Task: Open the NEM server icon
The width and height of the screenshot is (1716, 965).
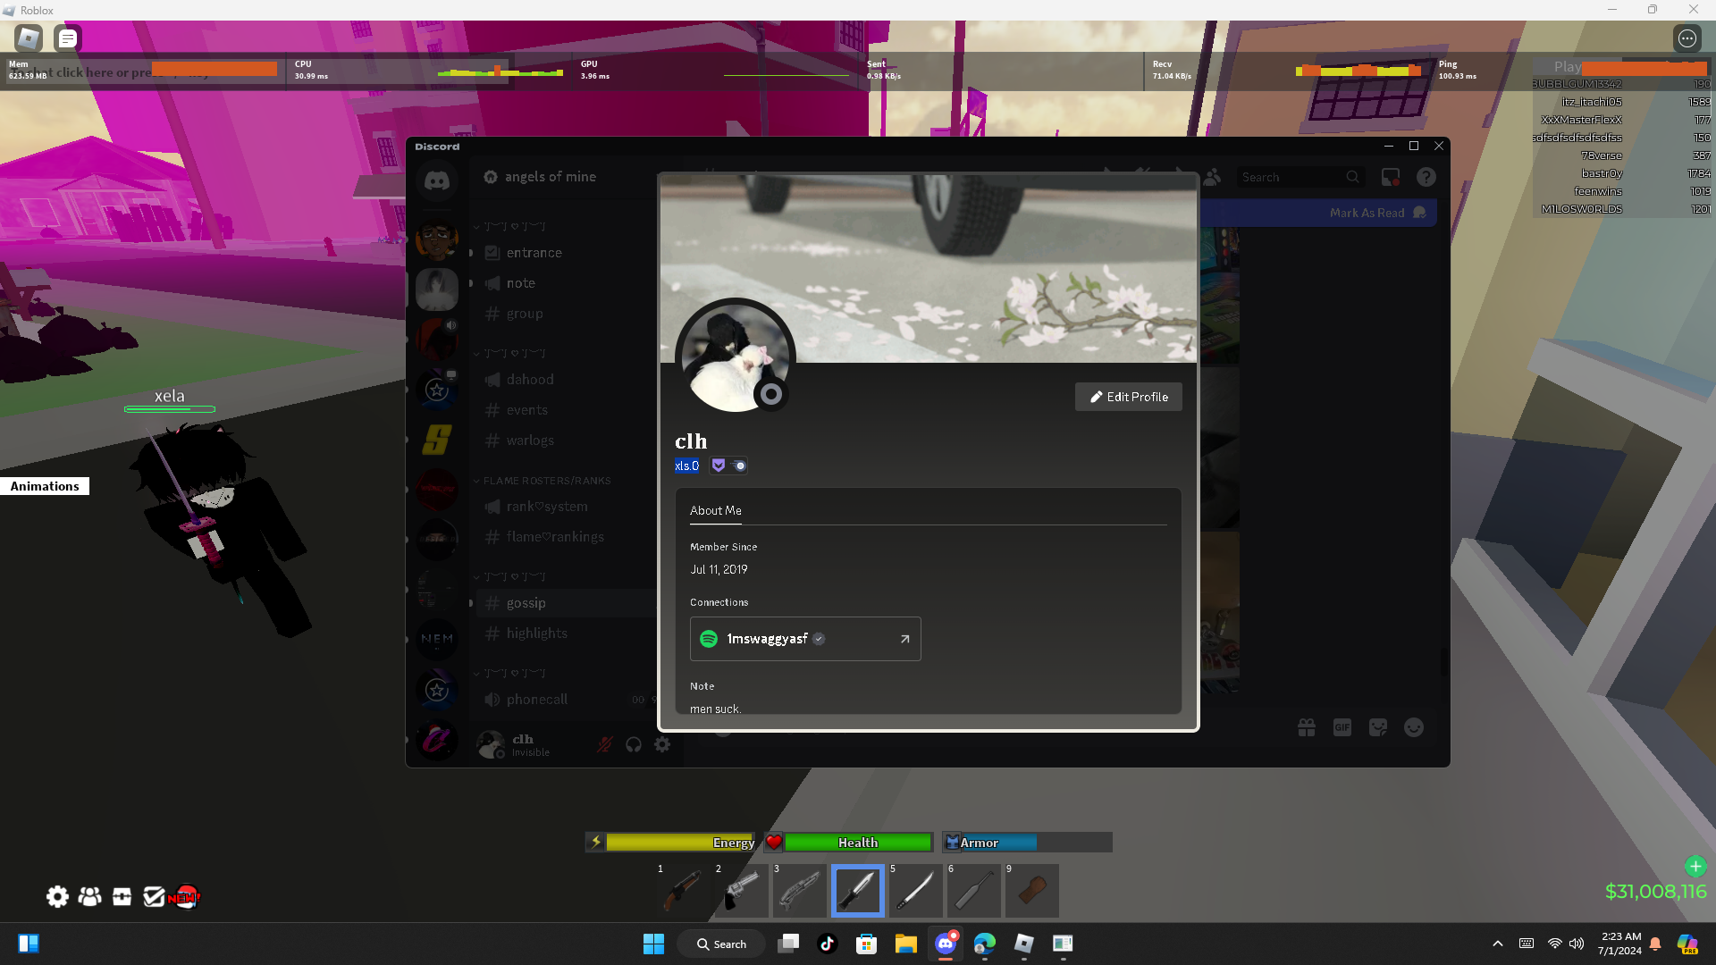Action: coord(437,639)
